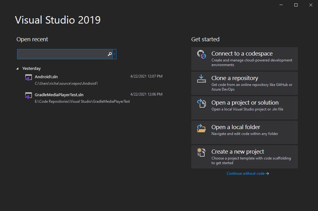Open GradleMediaPlayerTest.sln from recent list
318x211 pixels.
[59, 95]
